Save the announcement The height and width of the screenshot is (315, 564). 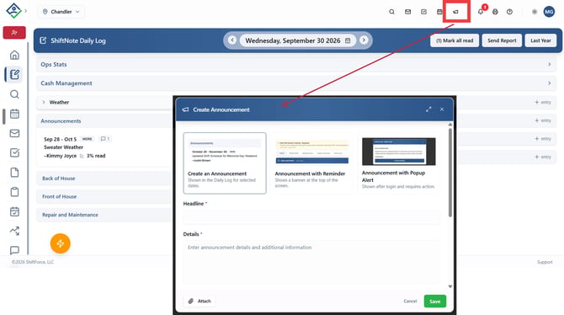pos(435,301)
